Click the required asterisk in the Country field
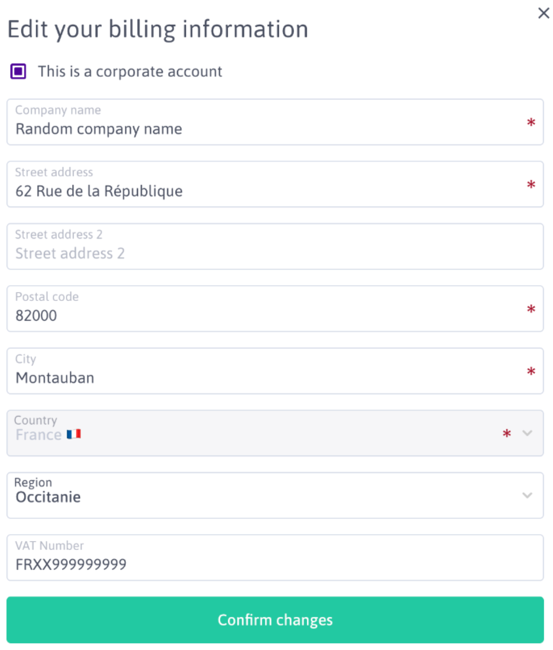 coord(507,434)
